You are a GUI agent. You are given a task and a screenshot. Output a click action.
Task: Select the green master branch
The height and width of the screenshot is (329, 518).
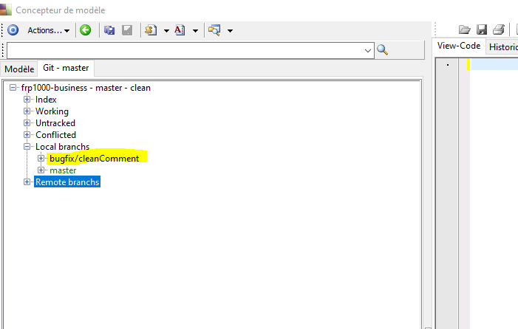(x=63, y=170)
